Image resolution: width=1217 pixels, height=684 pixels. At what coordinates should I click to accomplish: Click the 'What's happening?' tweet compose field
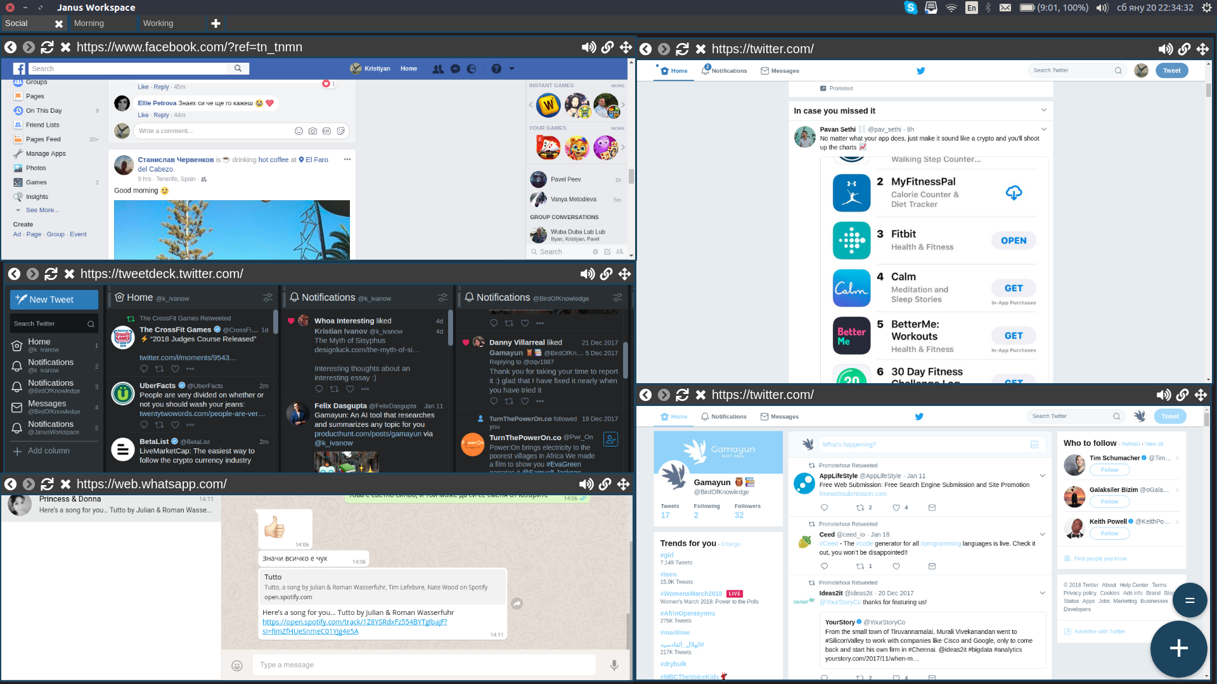[x=919, y=445]
